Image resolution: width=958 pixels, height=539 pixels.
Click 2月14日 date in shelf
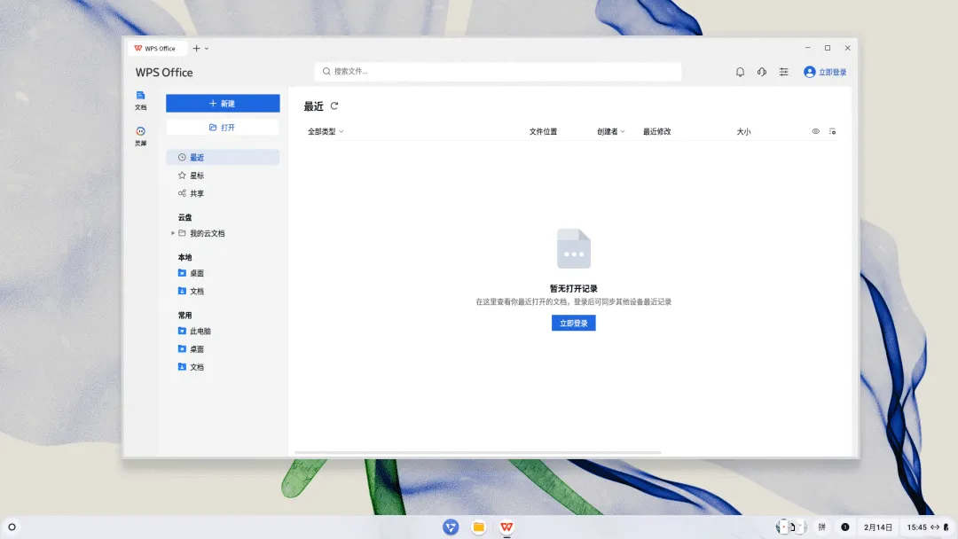click(x=878, y=527)
